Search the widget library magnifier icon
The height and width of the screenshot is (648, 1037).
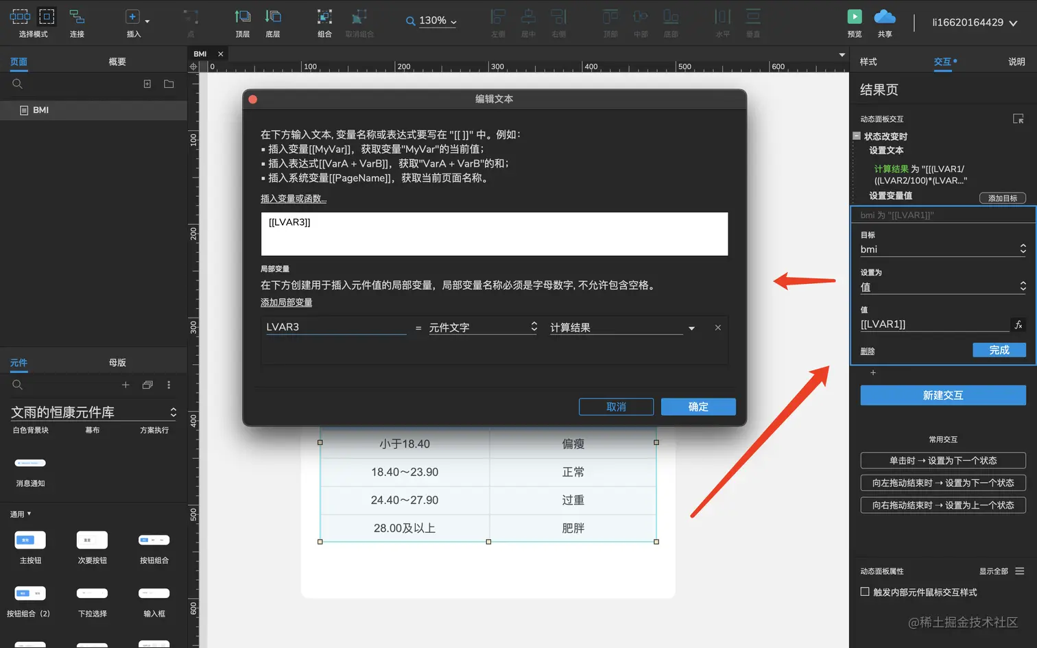tap(18, 385)
